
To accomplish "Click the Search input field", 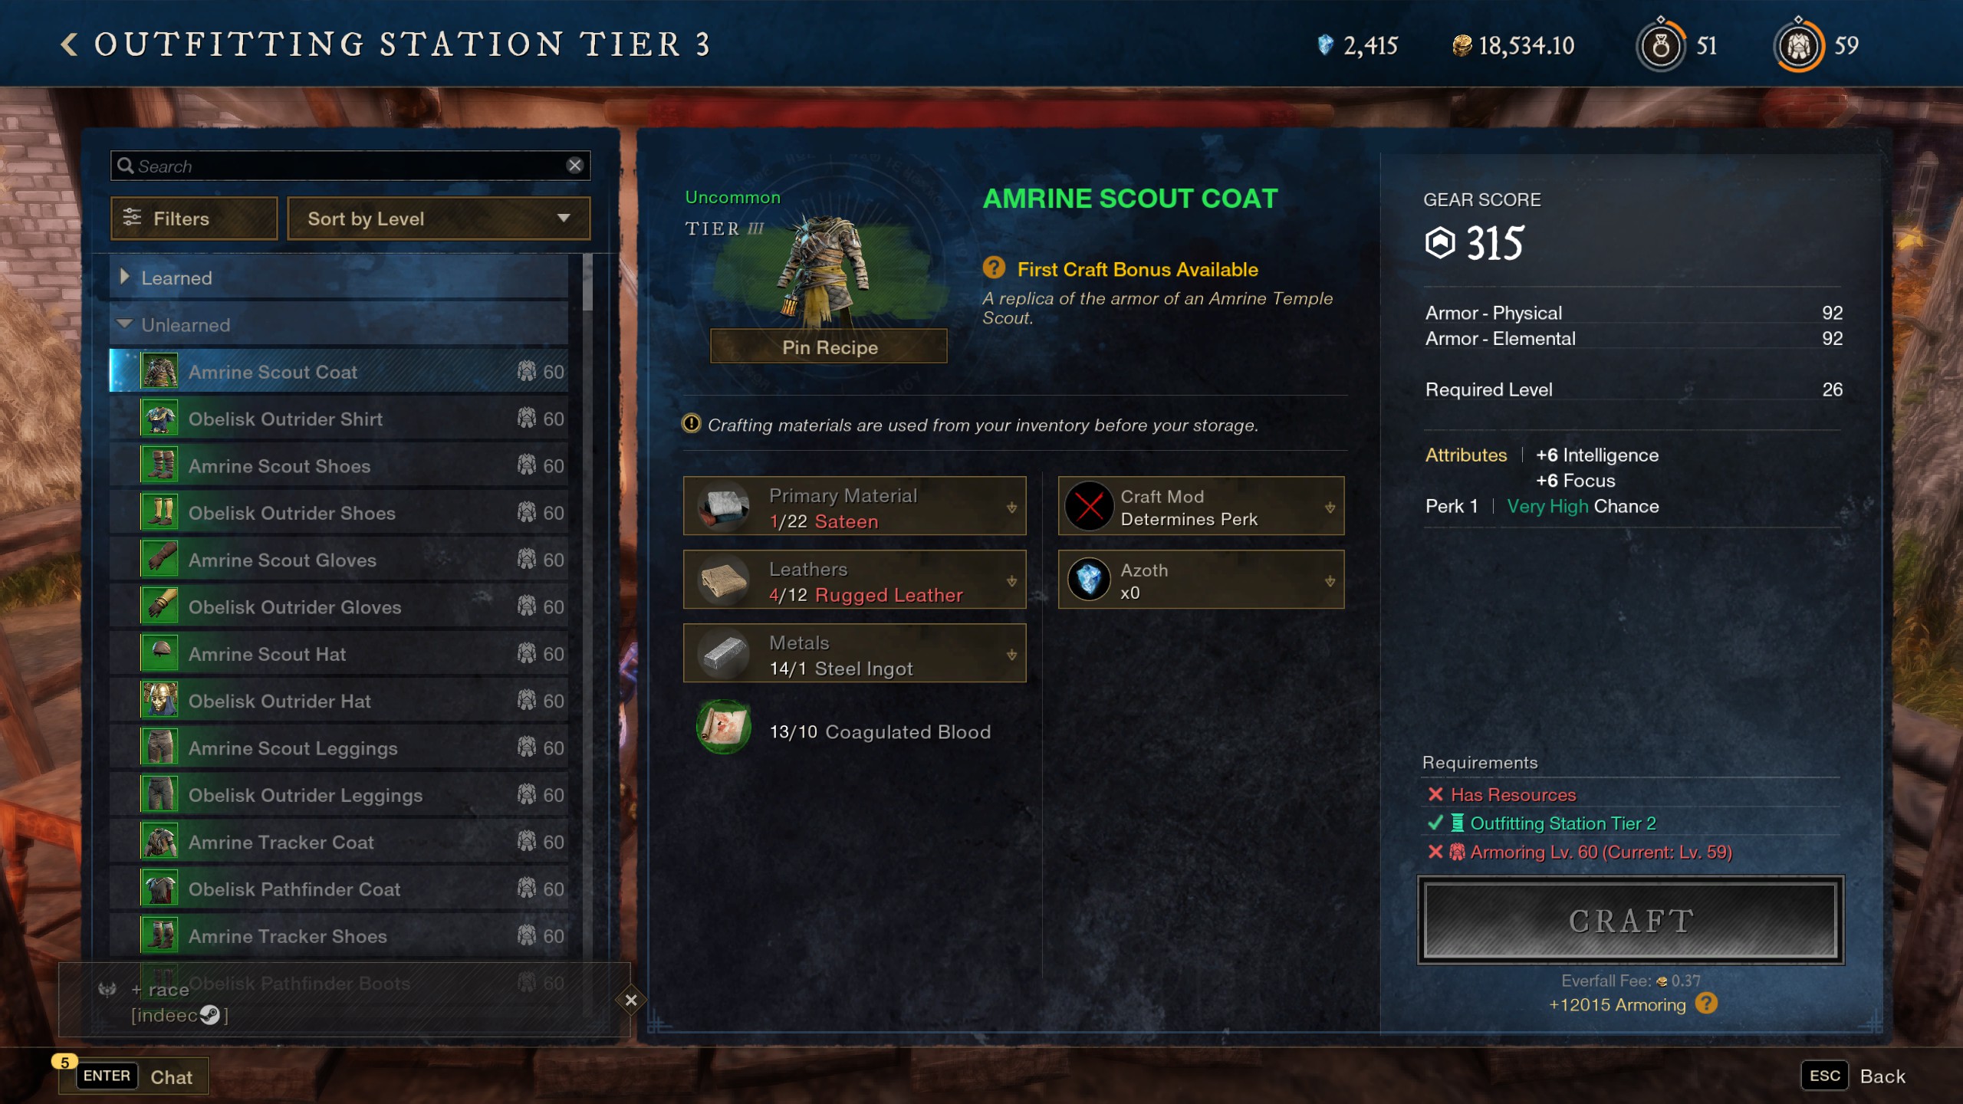I will (x=348, y=165).
